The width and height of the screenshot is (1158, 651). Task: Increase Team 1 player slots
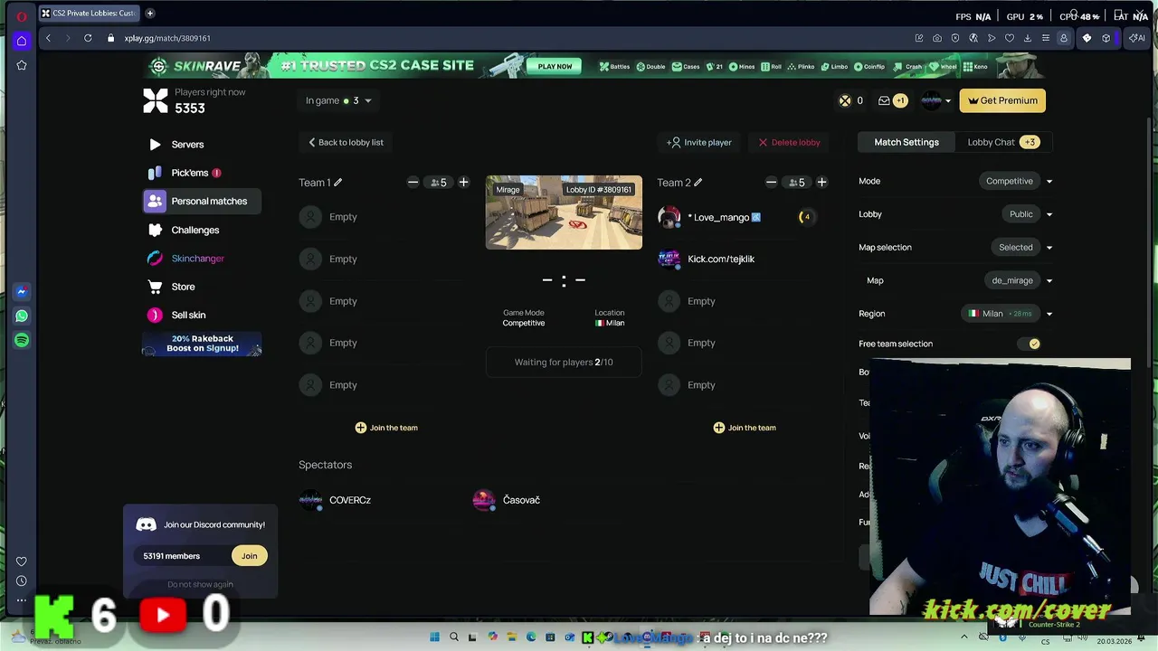tap(463, 183)
